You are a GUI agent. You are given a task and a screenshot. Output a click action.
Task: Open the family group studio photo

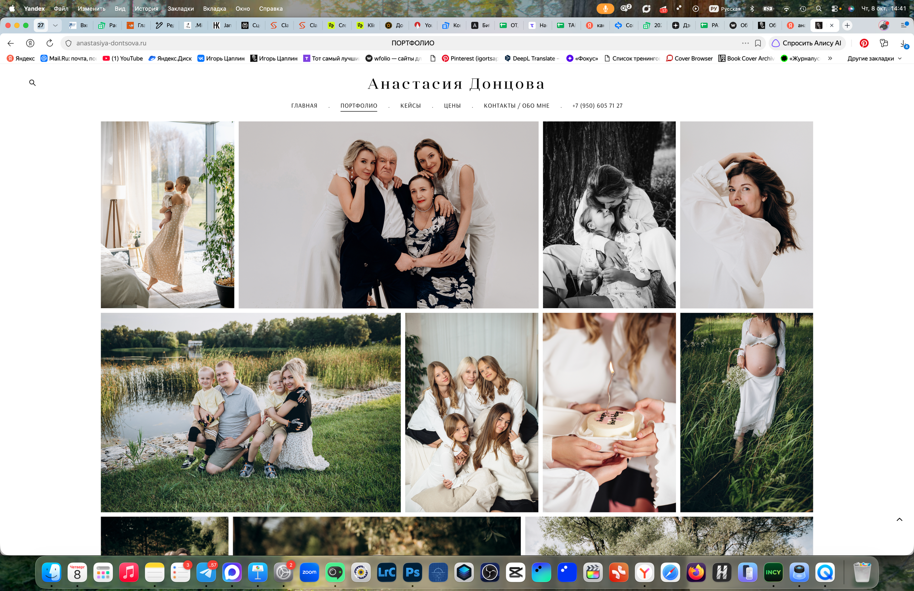(x=388, y=215)
